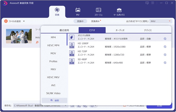Screen dimensions: 176x112
Task: Click the 品質：自動 quality text
Action: pos(145,39)
